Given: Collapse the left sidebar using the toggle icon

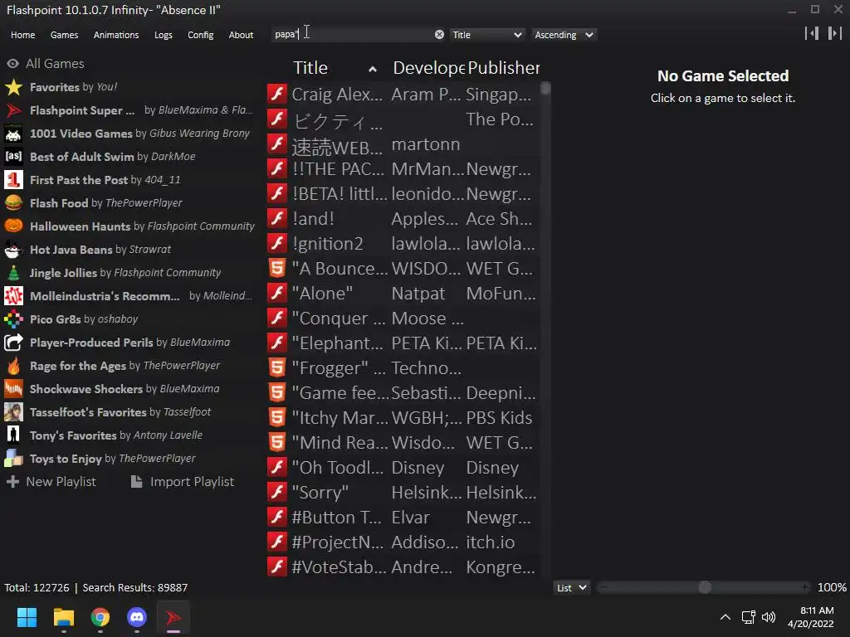Looking at the screenshot, I should point(812,33).
